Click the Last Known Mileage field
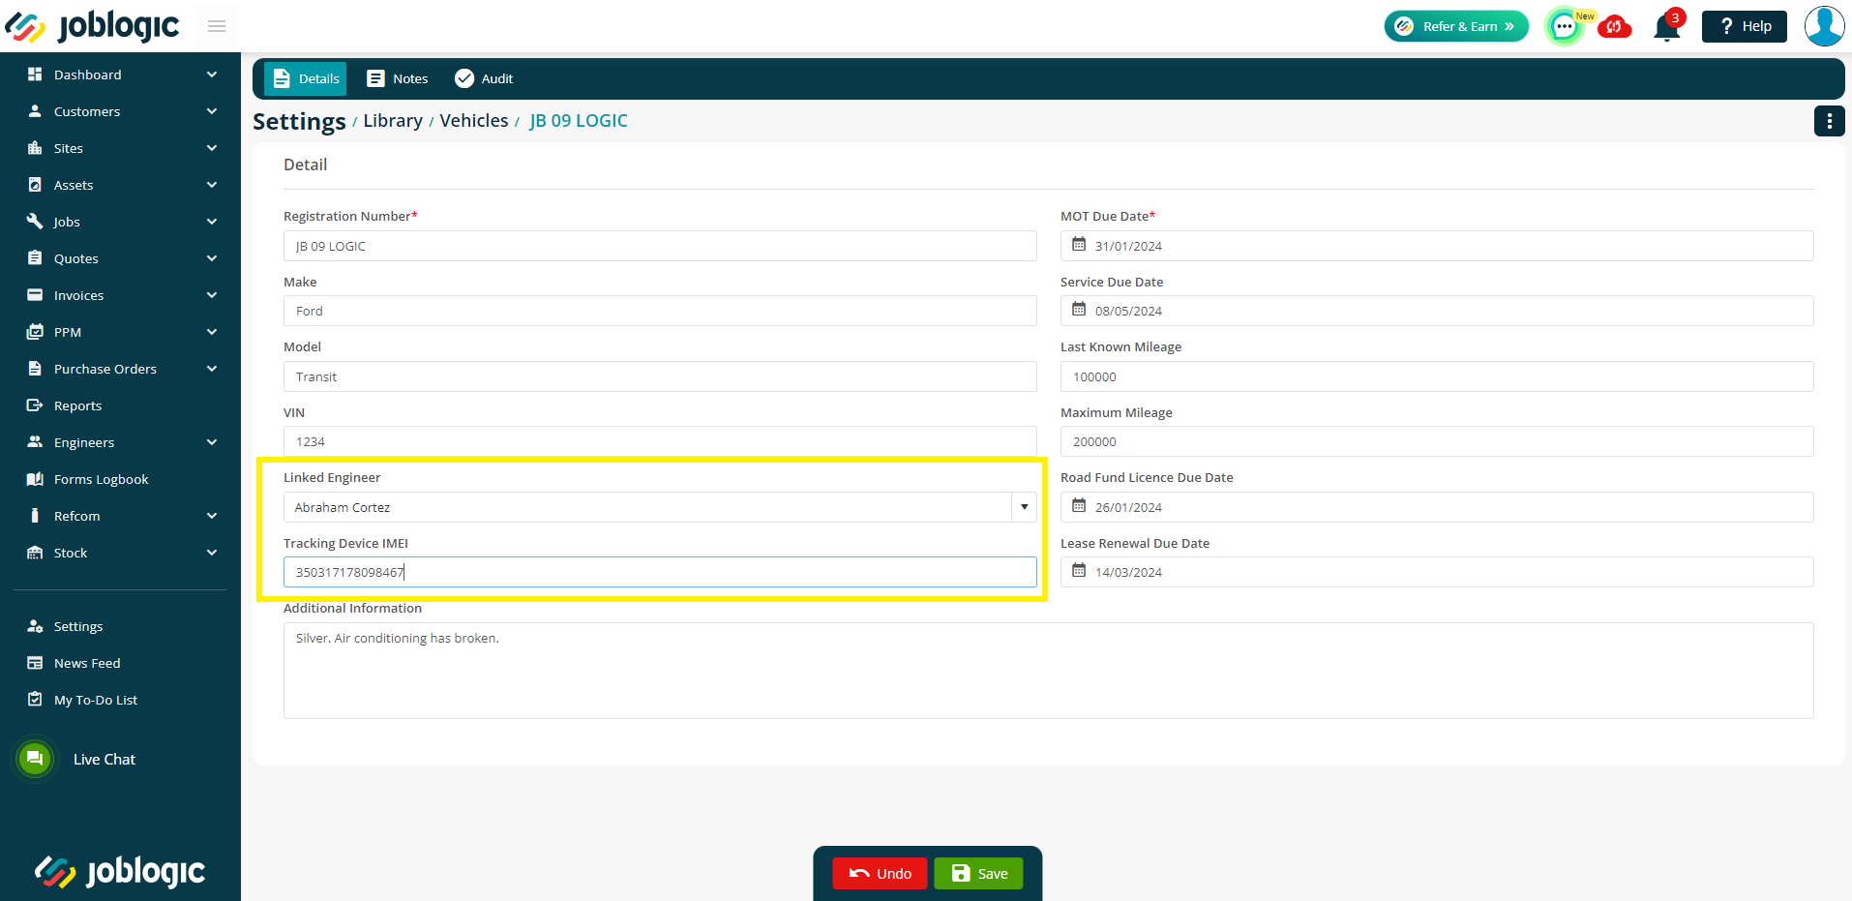1852x901 pixels. pyautogui.click(x=1437, y=376)
